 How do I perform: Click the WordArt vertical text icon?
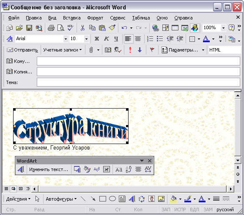(x=129, y=169)
